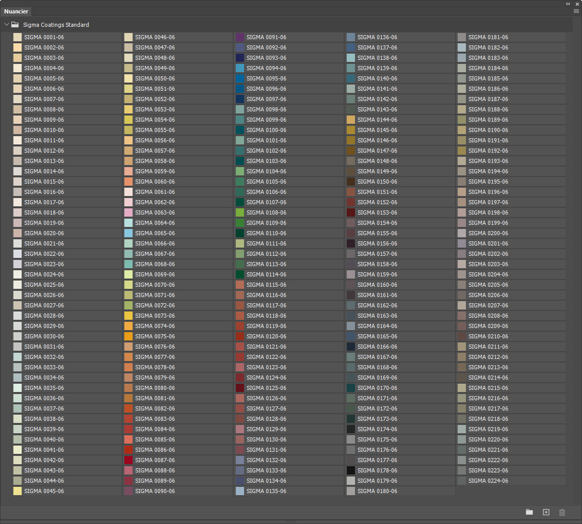This screenshot has height=524, width=582.
Task: Click the SIGMA 0022-06 label
Action: (44, 254)
